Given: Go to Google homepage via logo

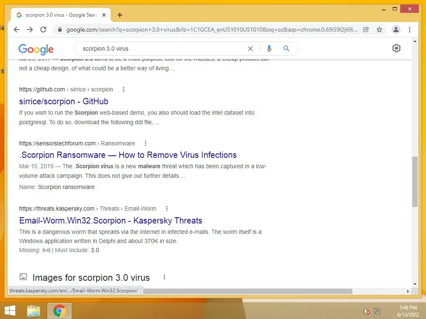Looking at the screenshot, I should coord(36,49).
